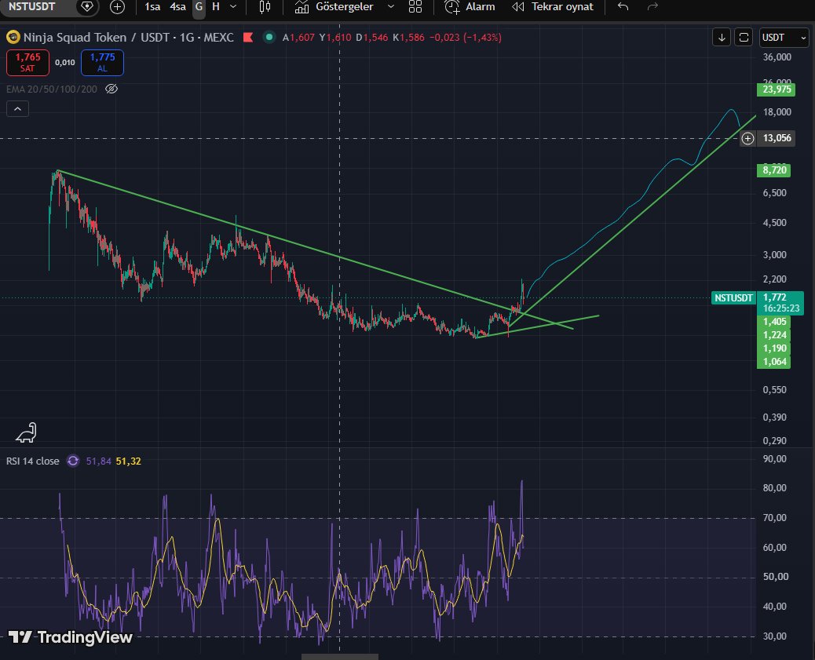Click the dinosaur icon on the chart
The width and height of the screenshot is (815, 660).
(26, 432)
